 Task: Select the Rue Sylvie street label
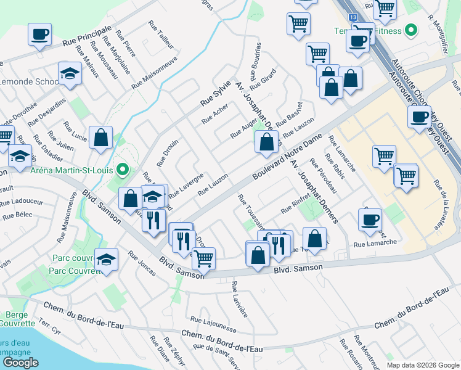click(216, 94)
